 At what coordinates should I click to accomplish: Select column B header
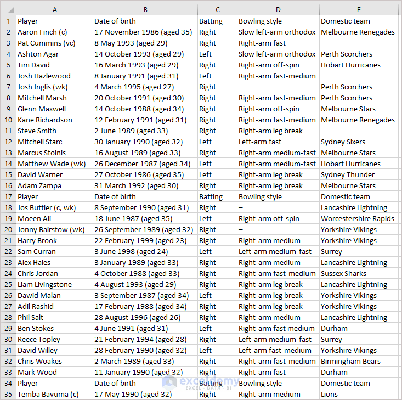[x=145, y=10]
